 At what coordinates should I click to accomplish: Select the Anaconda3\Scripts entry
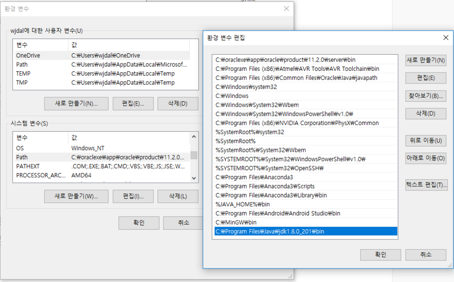click(306, 186)
